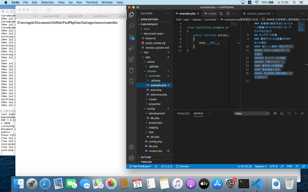Viewport: 308px width, 192px height.
Task: Open App Store from the Dock
Action: [217, 184]
